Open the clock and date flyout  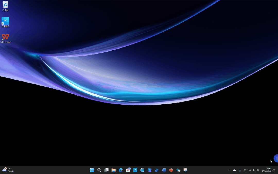tap(266, 170)
